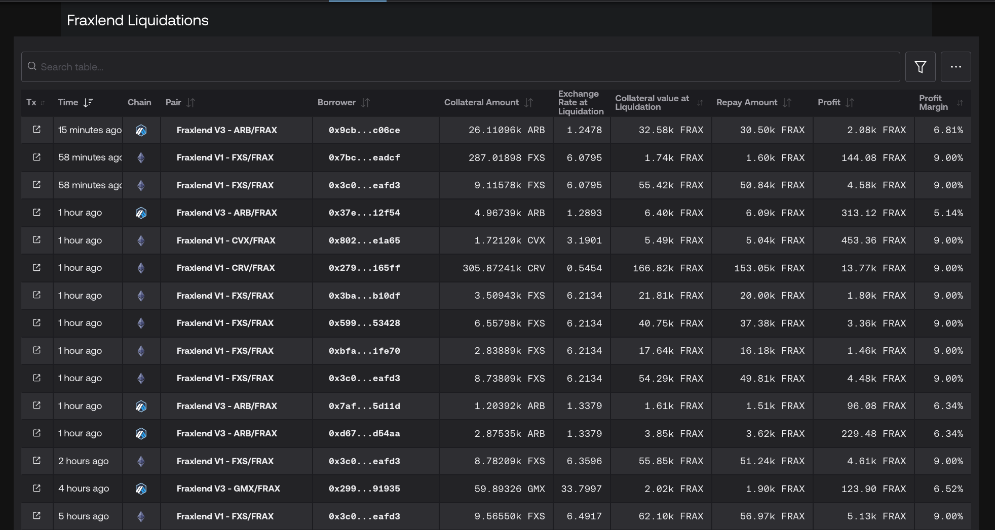The image size is (995, 530).
Task: Sort table by Profit column
Action: tap(850, 103)
